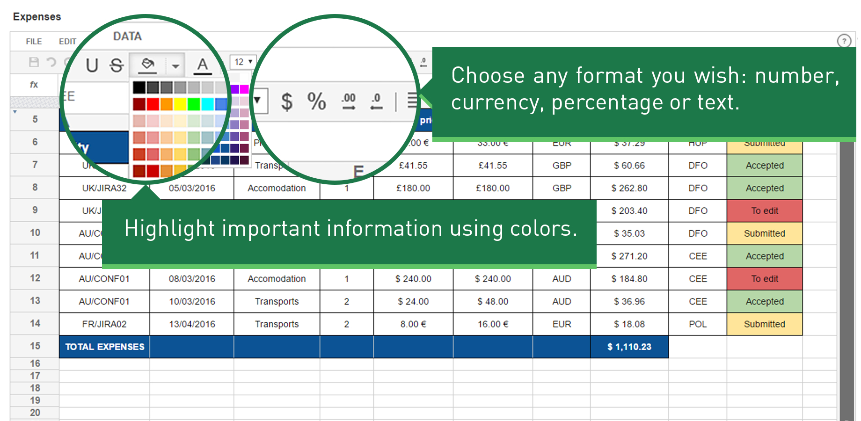This screenshot has height=421, width=861.
Task: Select amount cell $ 271.20
Action: click(x=629, y=256)
